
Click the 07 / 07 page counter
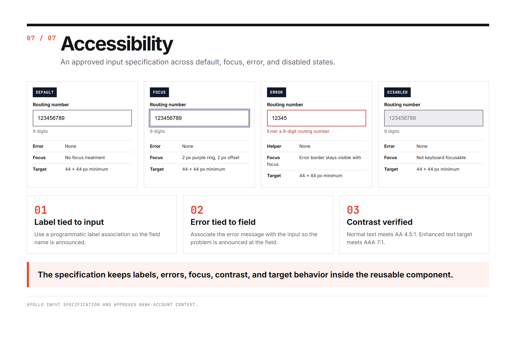coord(41,38)
